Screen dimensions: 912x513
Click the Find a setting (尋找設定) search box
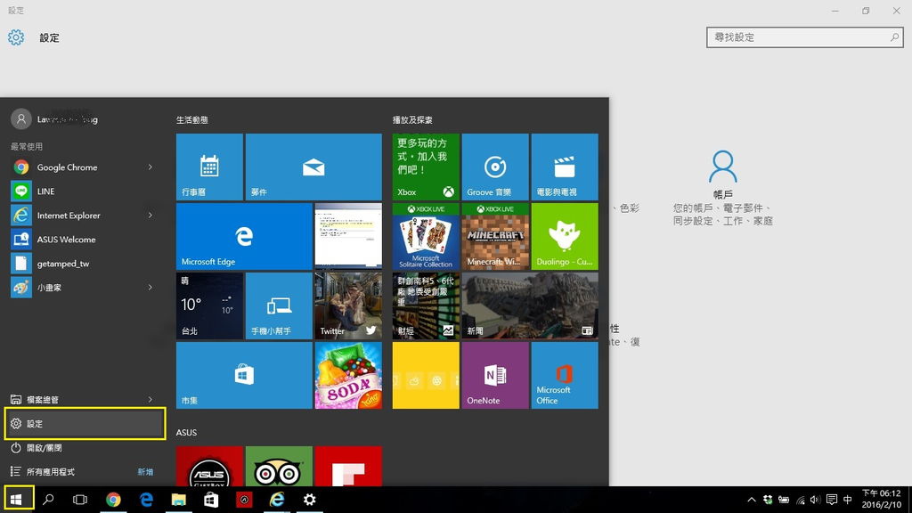pyautogui.click(x=804, y=37)
